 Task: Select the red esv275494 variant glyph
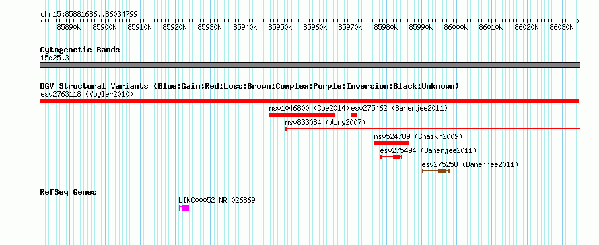click(391, 157)
